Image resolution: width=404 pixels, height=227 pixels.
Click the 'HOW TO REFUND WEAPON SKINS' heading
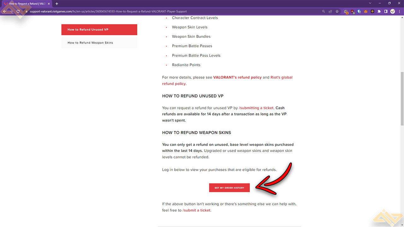(x=197, y=133)
